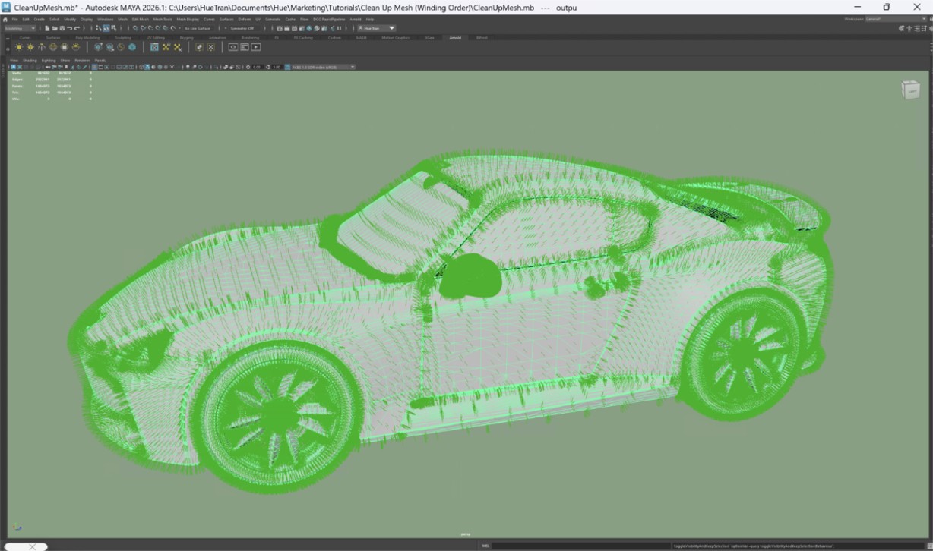This screenshot has height=551, width=933.
Task: Open the viewport Shading panel menu
Action: [30, 61]
